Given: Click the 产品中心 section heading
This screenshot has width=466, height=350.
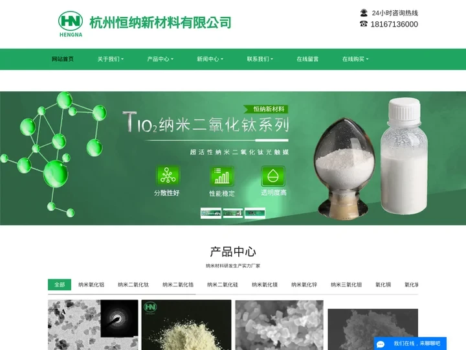Looking at the screenshot, I should tap(233, 251).
